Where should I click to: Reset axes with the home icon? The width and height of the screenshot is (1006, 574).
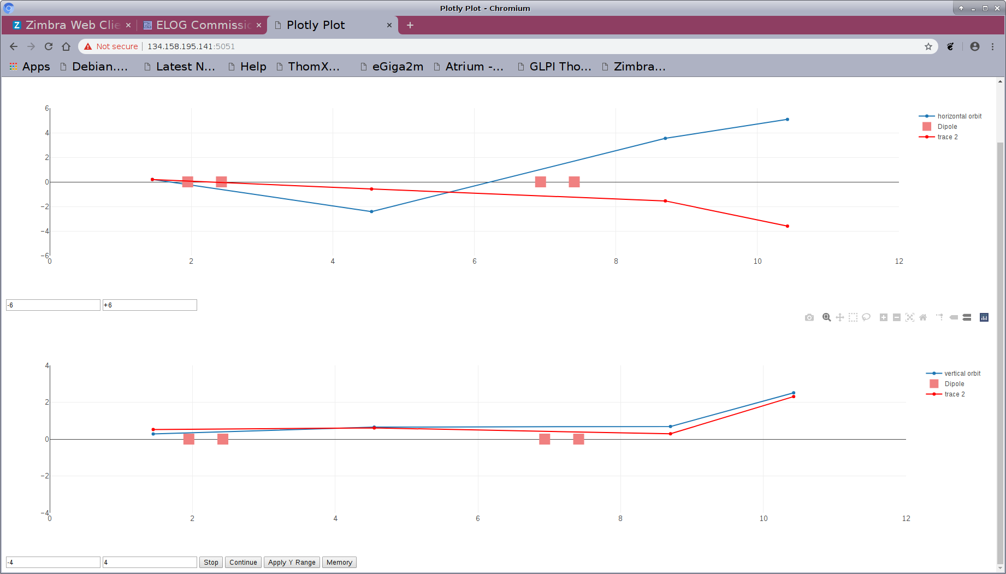coord(923,317)
